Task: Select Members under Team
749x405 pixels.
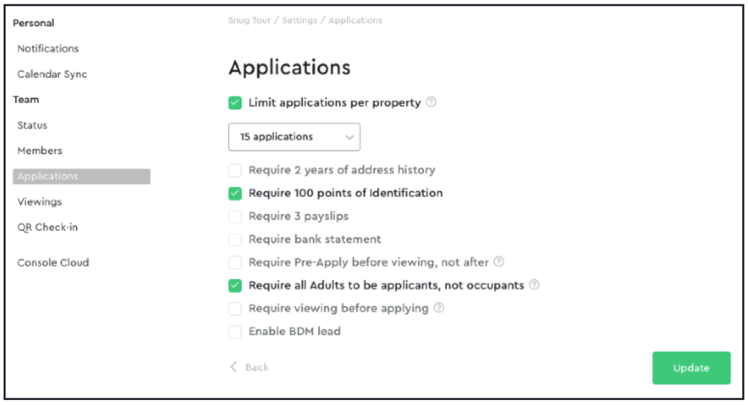Action: click(x=40, y=150)
